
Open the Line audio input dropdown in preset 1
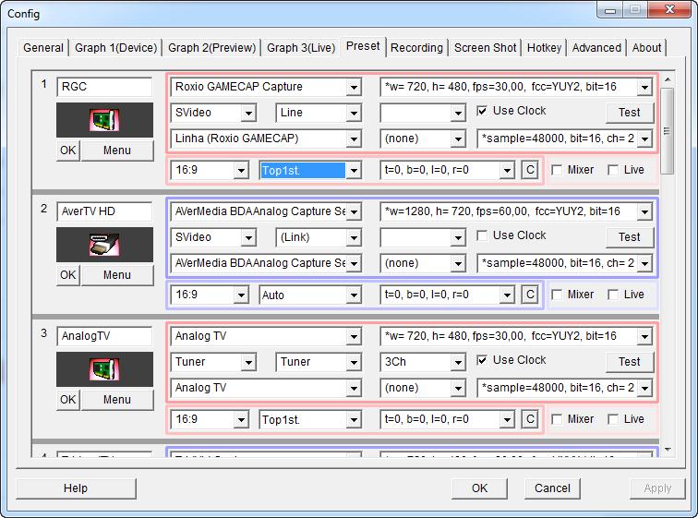click(319, 113)
